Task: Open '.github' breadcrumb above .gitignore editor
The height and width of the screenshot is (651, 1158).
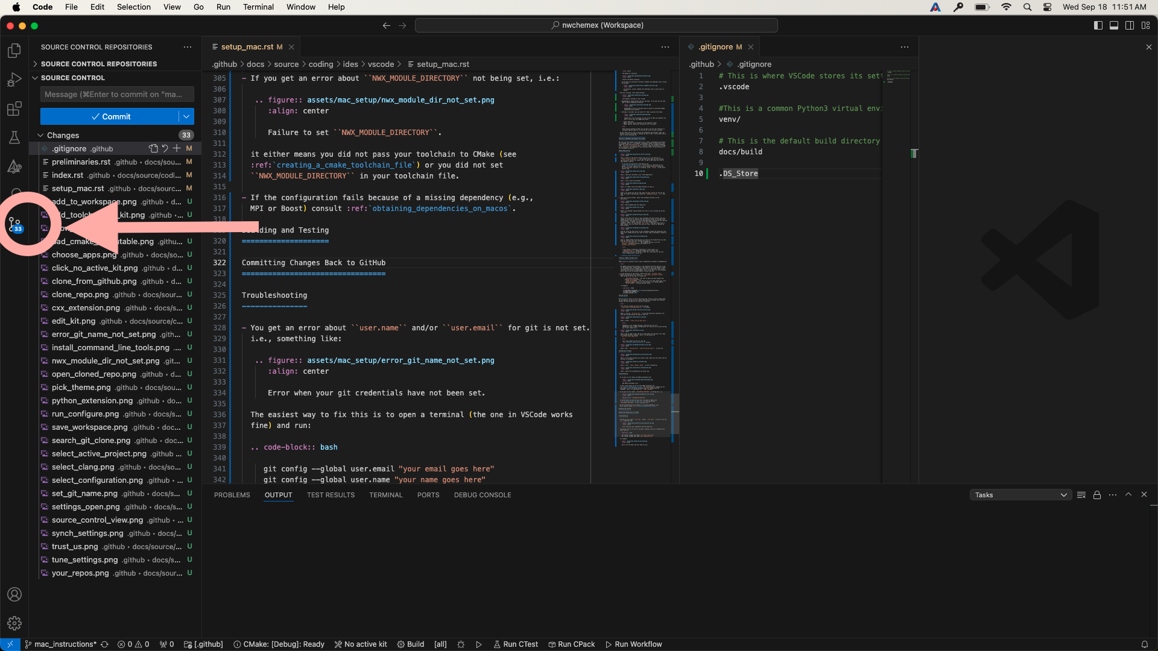Action: point(701,64)
